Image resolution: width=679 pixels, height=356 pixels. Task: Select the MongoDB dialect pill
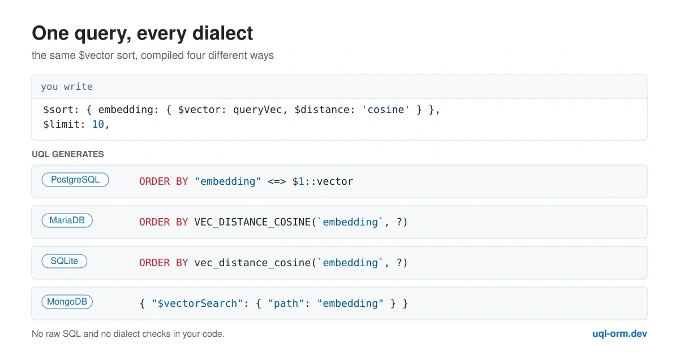click(67, 302)
